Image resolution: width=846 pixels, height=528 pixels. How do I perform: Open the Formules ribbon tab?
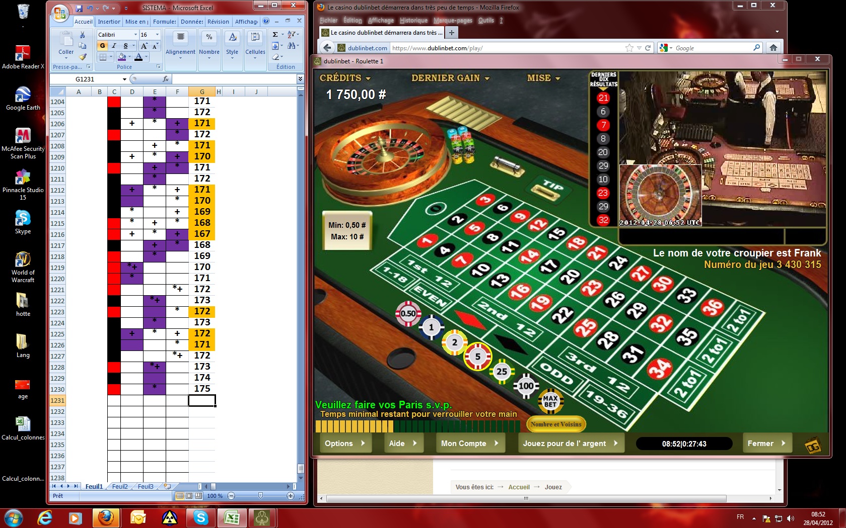[164, 22]
